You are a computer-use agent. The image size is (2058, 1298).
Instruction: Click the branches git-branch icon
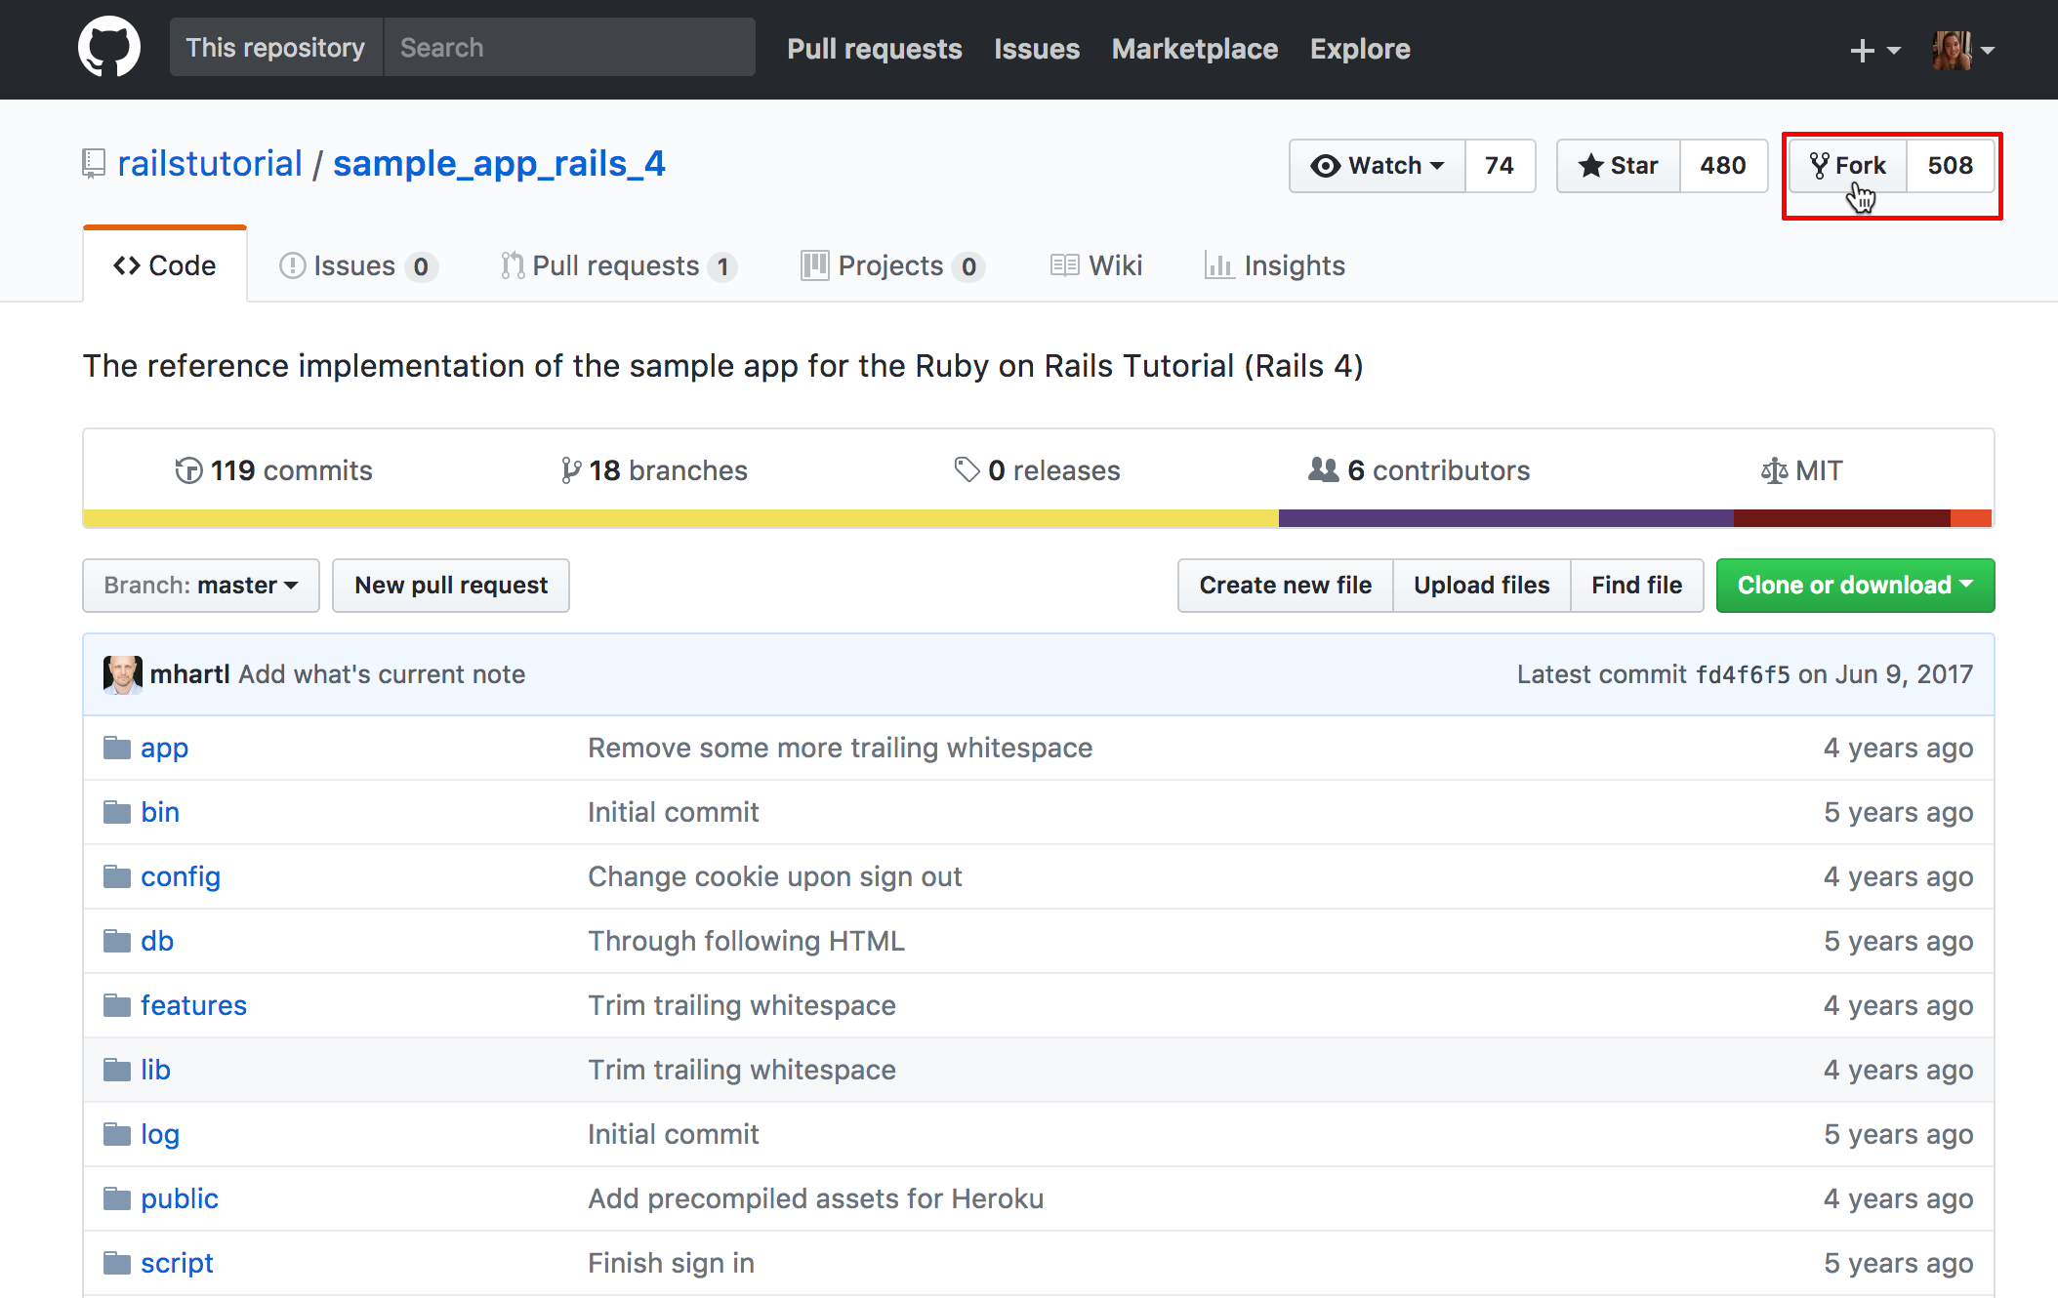coord(571,470)
